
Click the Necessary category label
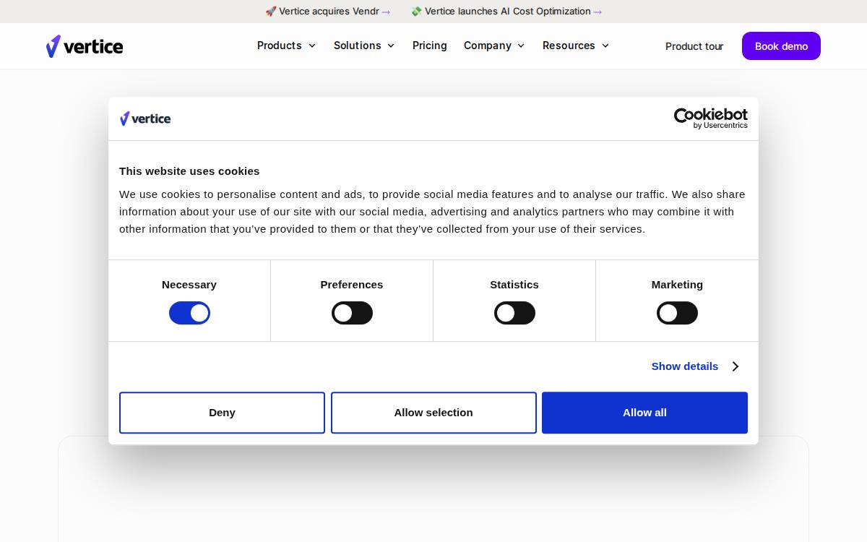click(189, 285)
